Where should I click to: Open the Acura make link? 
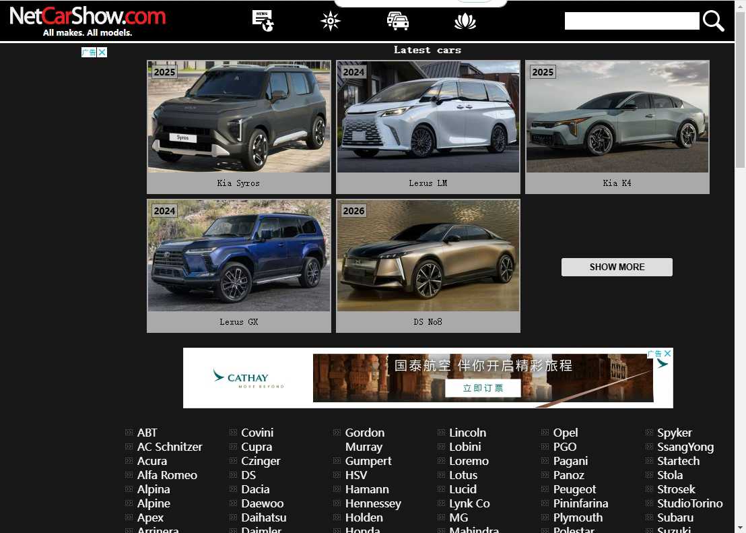click(152, 461)
